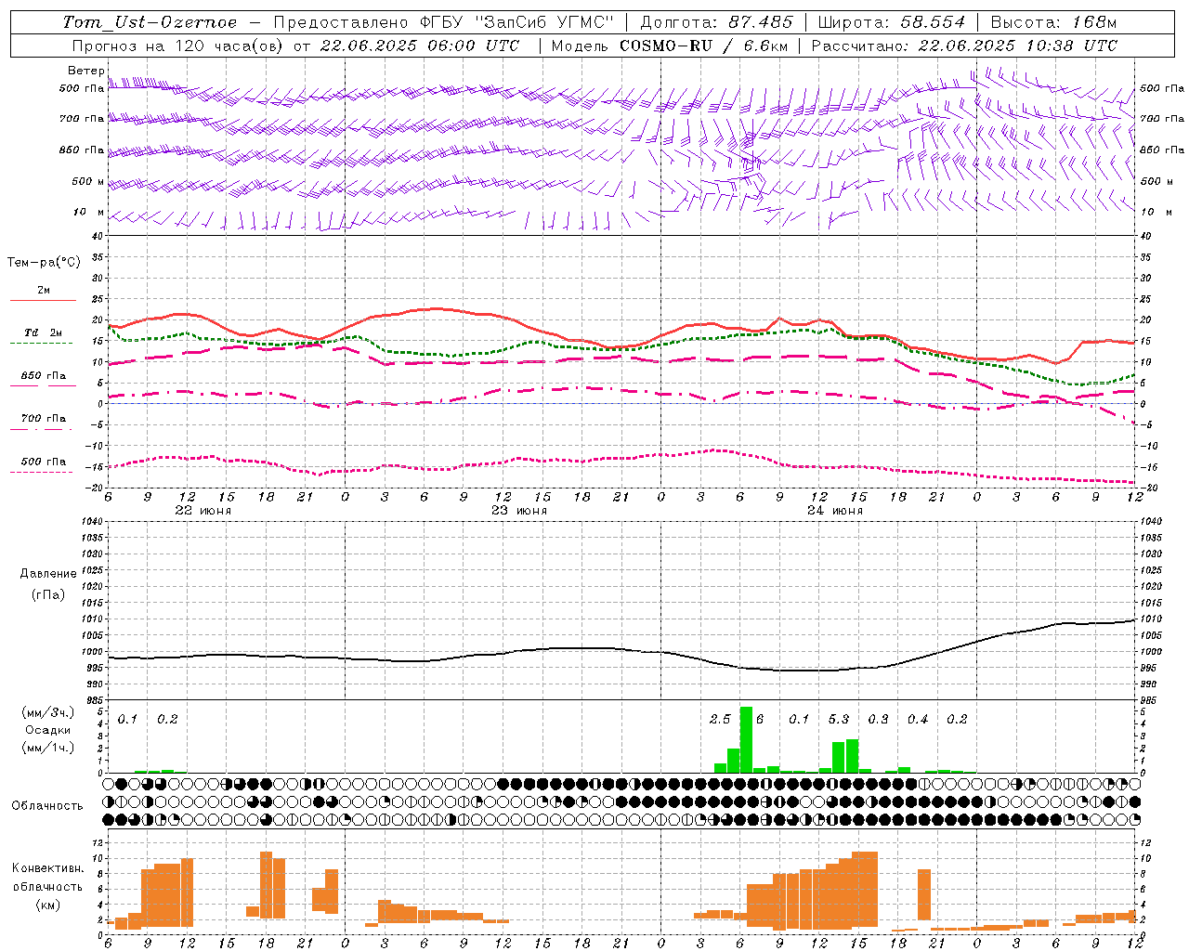This screenshot has width=1189, height=951.
Task: Click the '0.3' precipitation amount value
Action: coord(878,719)
